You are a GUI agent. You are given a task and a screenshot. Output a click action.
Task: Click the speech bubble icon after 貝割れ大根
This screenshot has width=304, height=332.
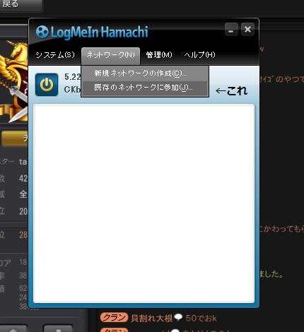pos(179,317)
